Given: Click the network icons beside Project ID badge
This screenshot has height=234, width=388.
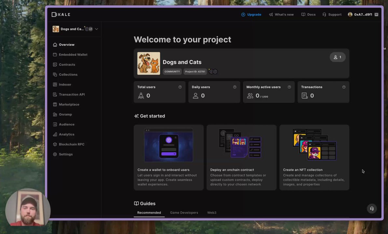Looking at the screenshot, I should pos(213,71).
